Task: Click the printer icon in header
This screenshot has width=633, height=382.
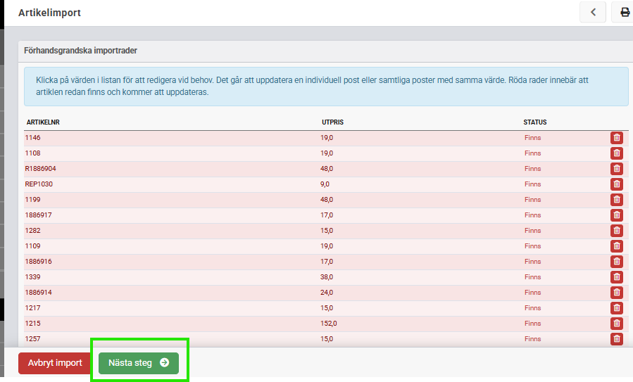Action: pos(624,12)
